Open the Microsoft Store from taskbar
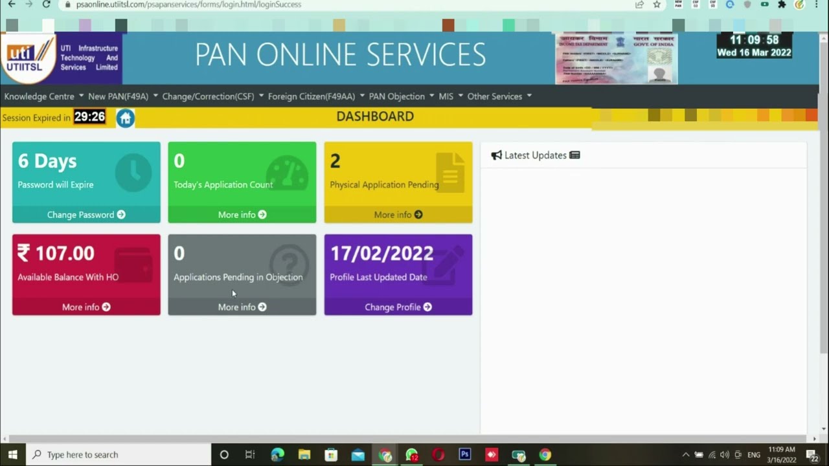829x466 pixels. [331, 454]
